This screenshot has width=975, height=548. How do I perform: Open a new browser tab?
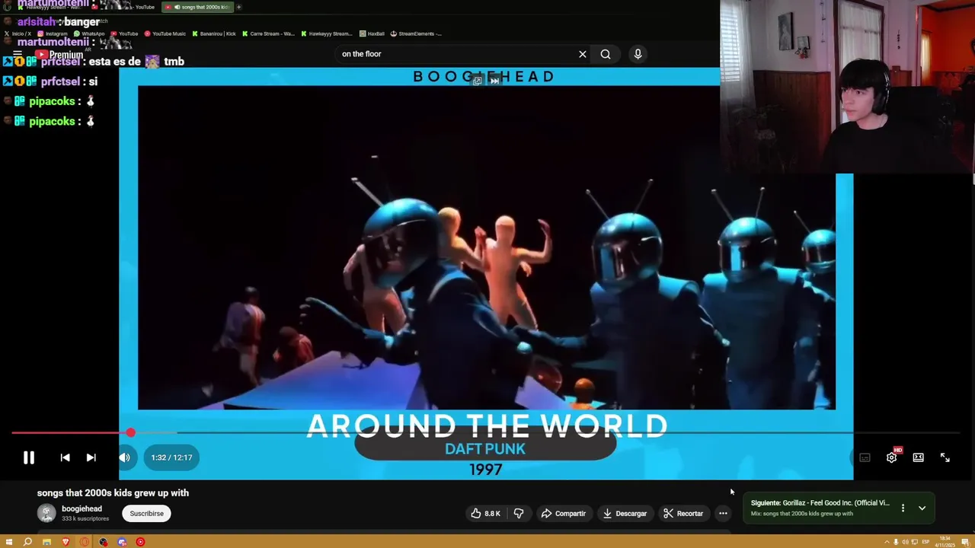pyautogui.click(x=238, y=7)
